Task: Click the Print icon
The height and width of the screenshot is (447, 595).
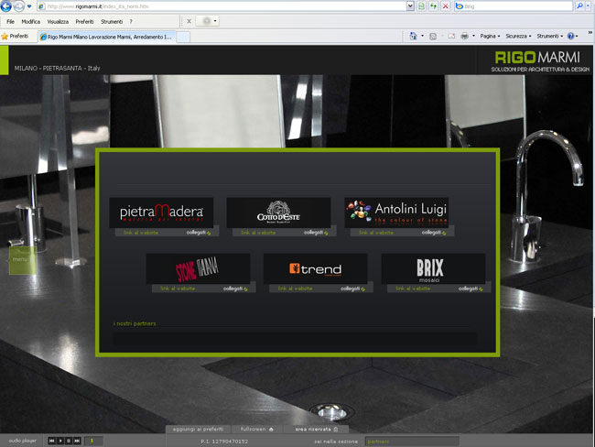Action: tap(464, 36)
